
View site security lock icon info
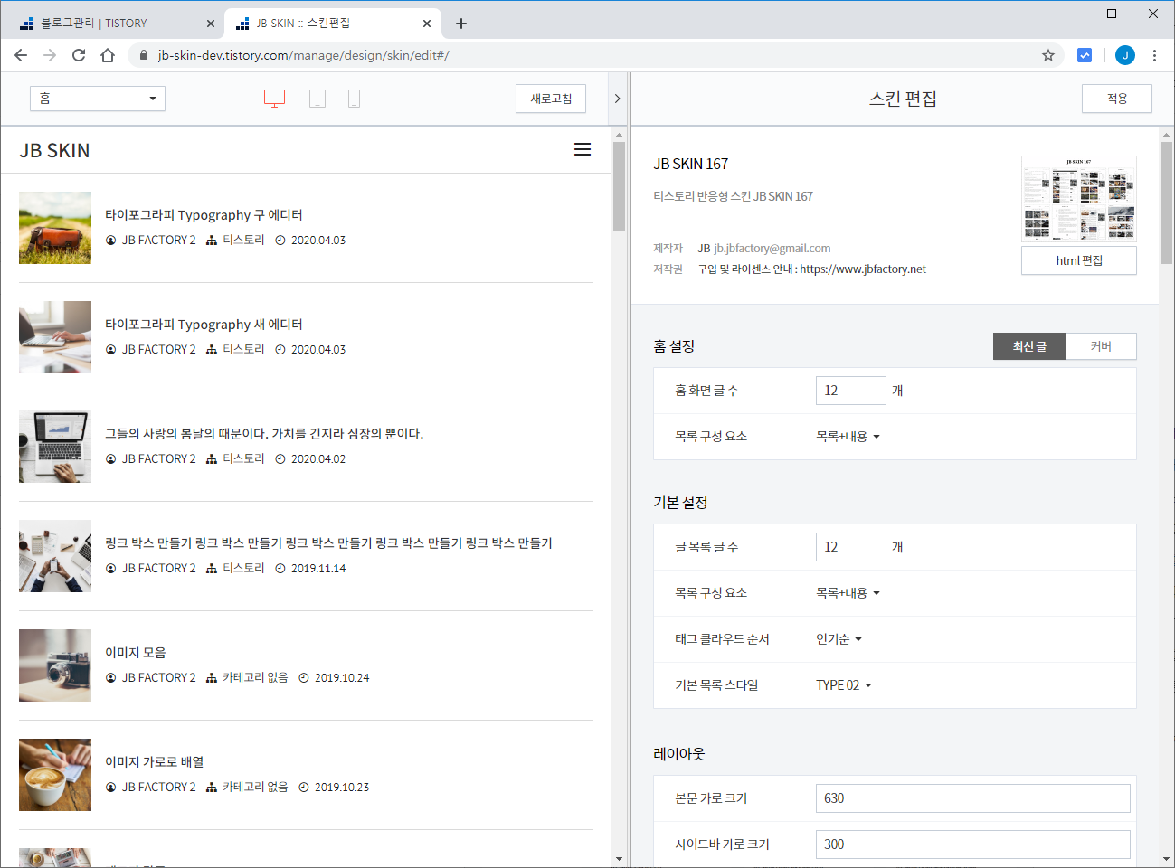click(x=144, y=55)
